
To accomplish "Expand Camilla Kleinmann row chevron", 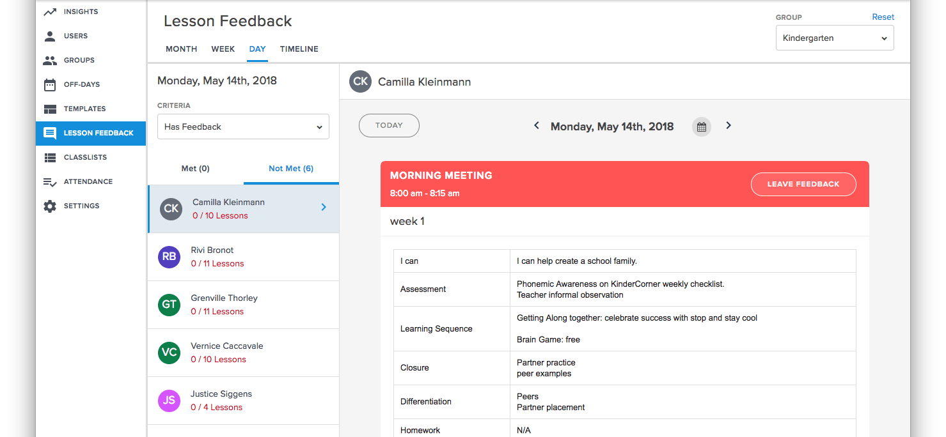I will tap(324, 207).
